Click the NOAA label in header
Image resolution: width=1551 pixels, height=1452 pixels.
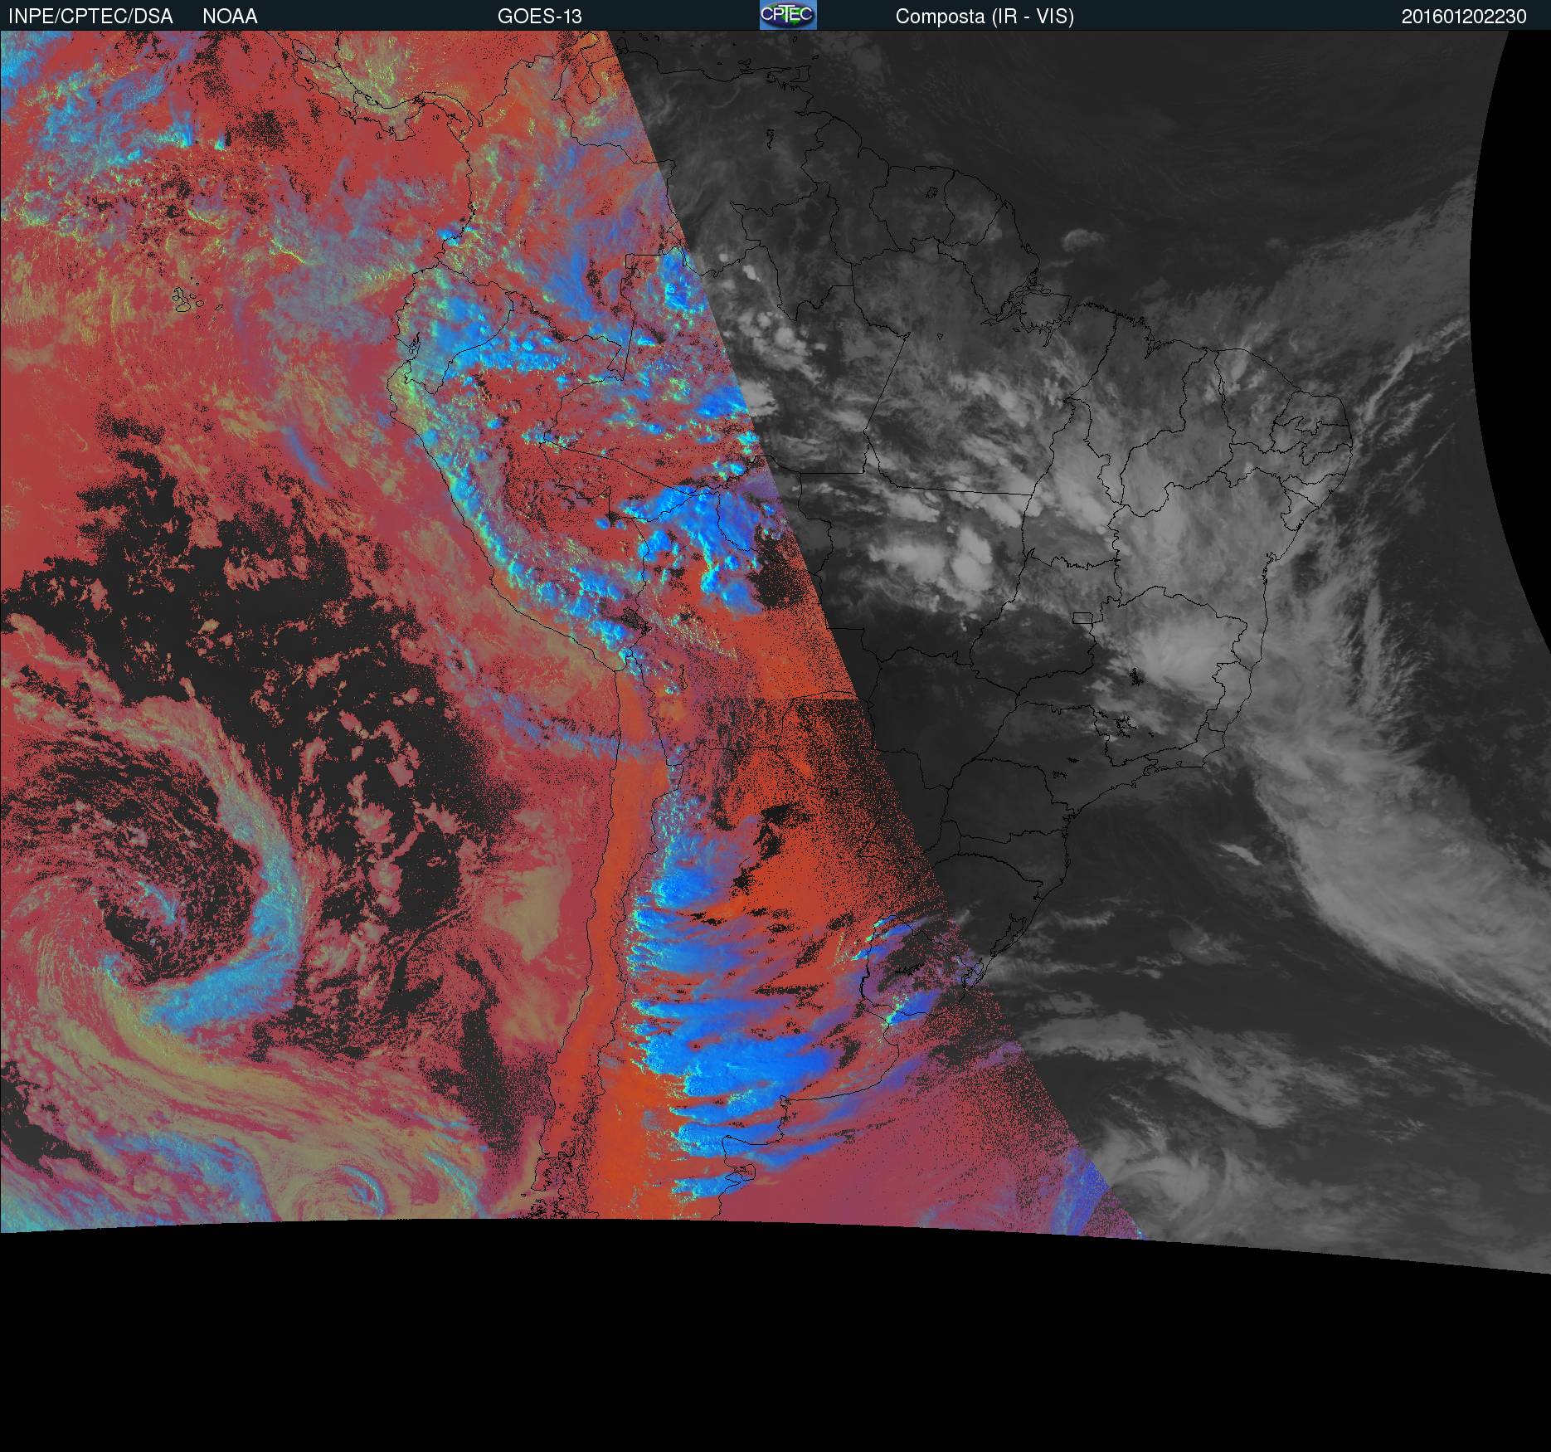pyautogui.click(x=230, y=17)
